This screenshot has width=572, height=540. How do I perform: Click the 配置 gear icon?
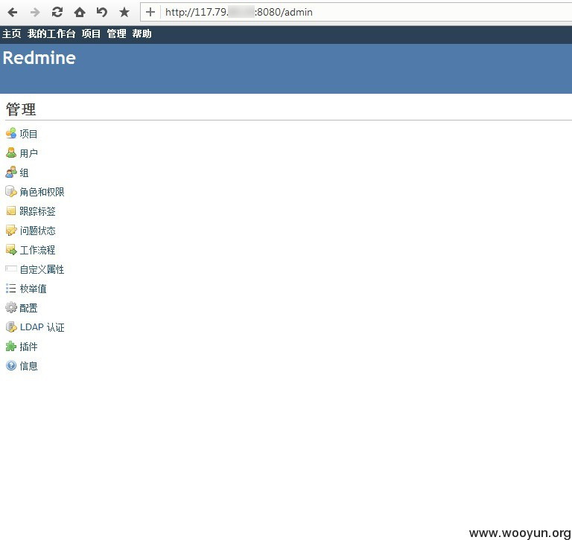pos(11,307)
